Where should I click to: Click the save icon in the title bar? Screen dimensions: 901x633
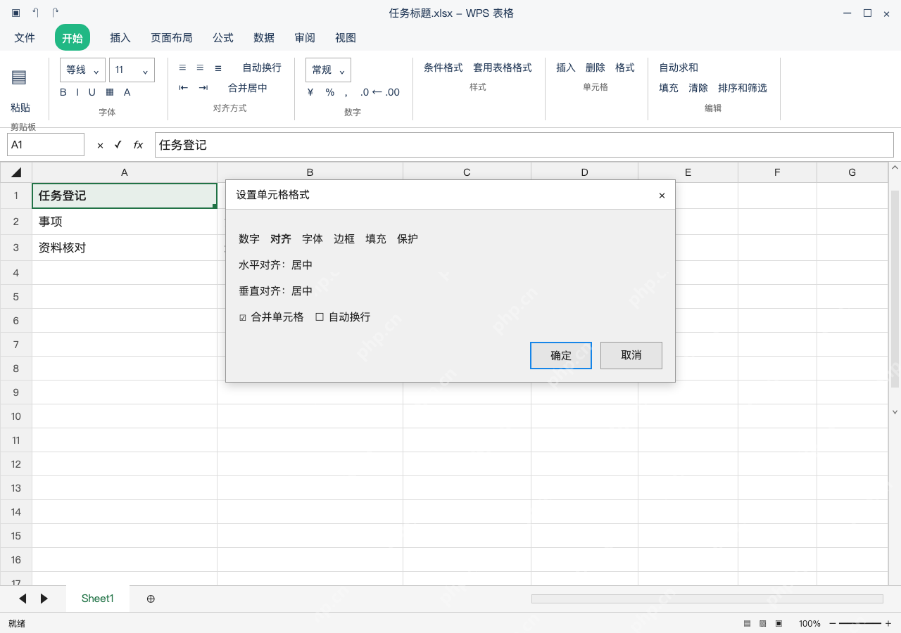point(15,13)
